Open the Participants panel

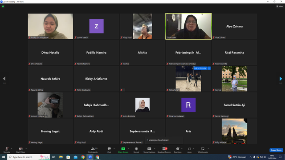93,150
